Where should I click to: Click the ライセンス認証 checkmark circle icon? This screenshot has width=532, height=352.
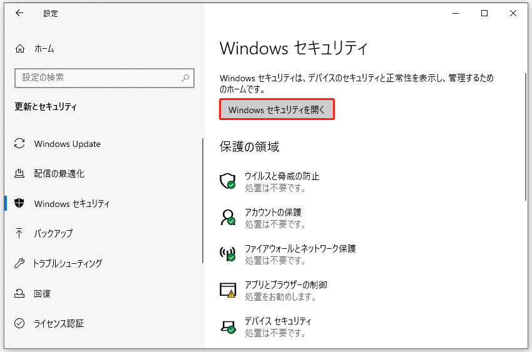point(19,323)
